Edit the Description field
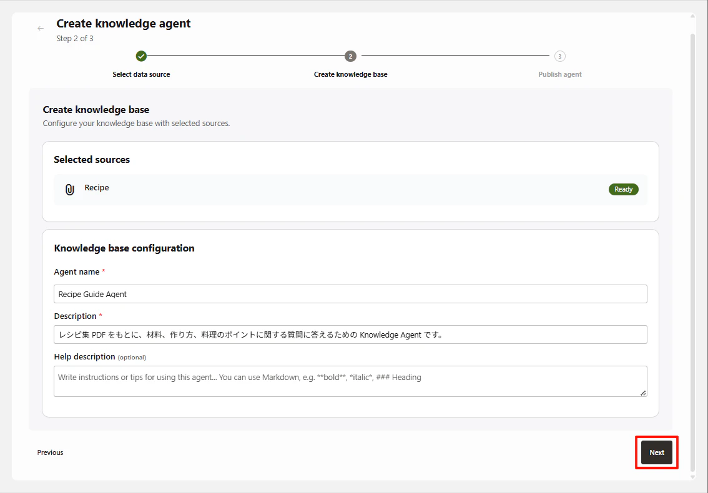 (350, 334)
